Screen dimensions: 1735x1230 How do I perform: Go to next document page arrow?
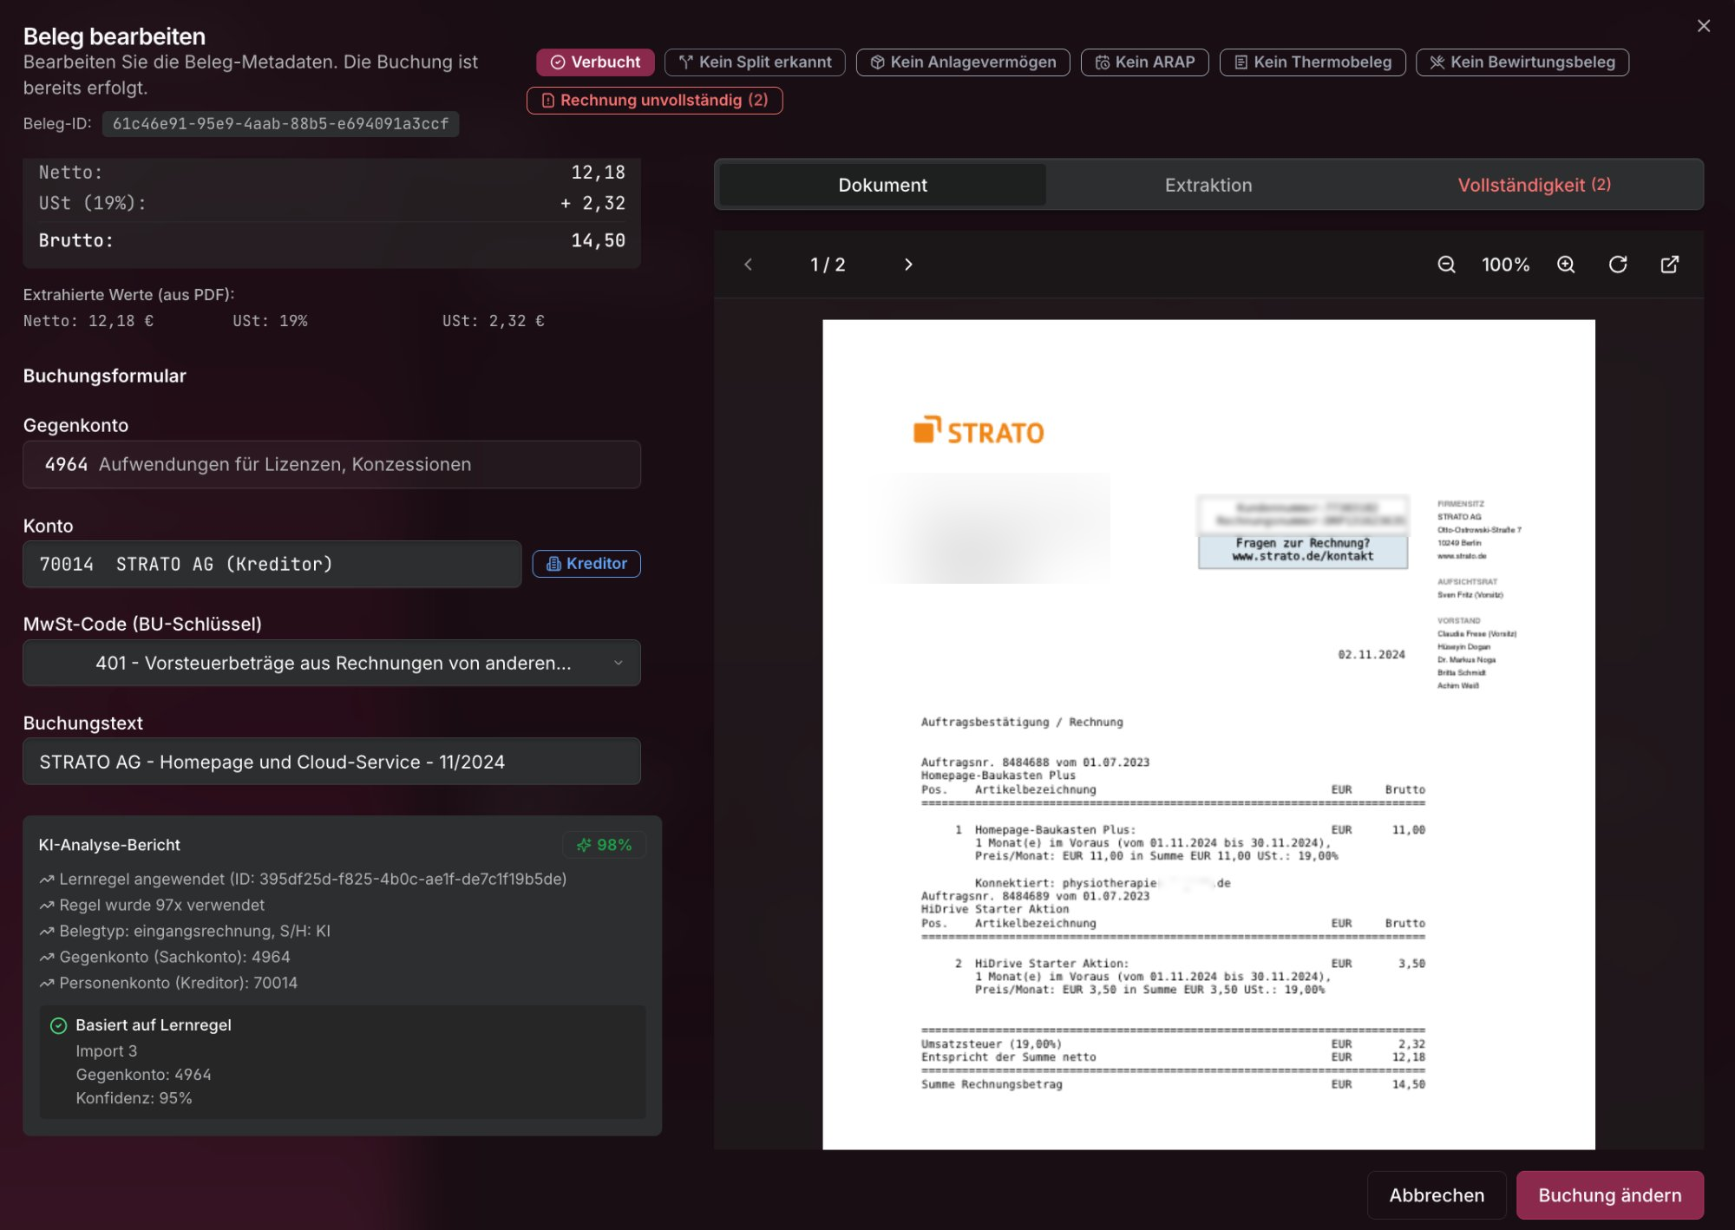[908, 265]
